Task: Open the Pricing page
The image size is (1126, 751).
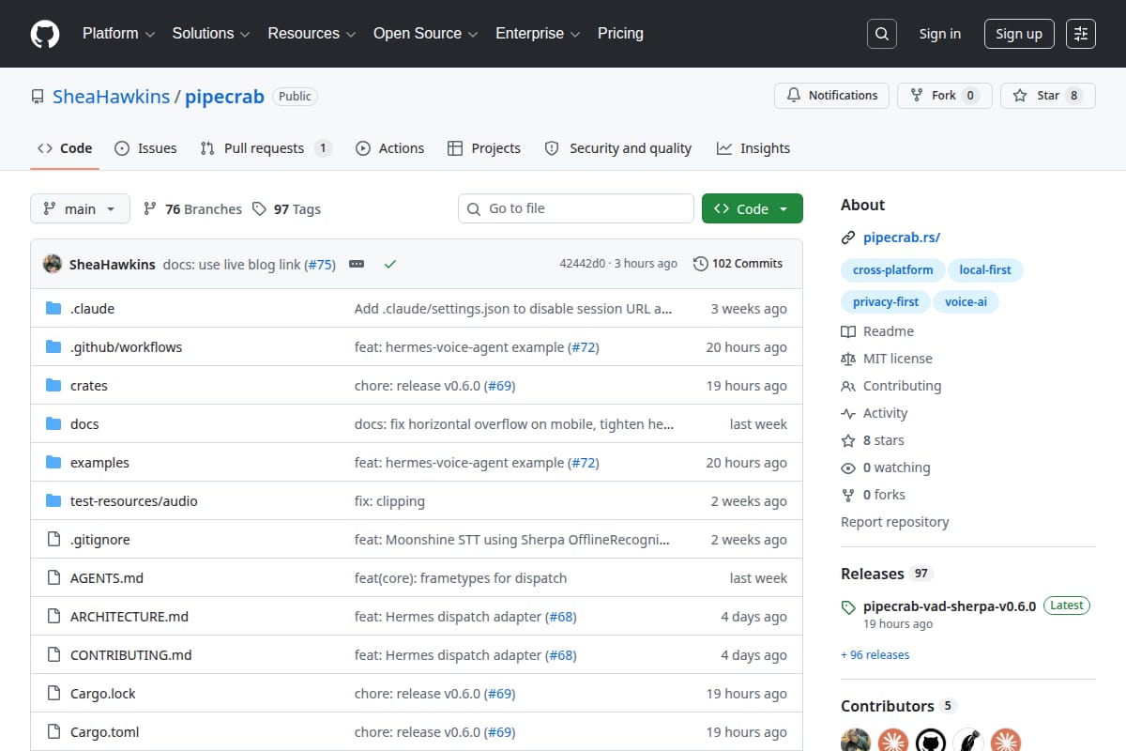Action: (x=620, y=34)
